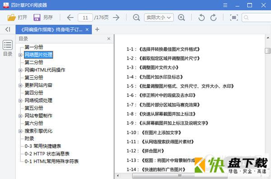Open 0-3 常用快捷键表 outline entry

pyautogui.click(x=43, y=146)
